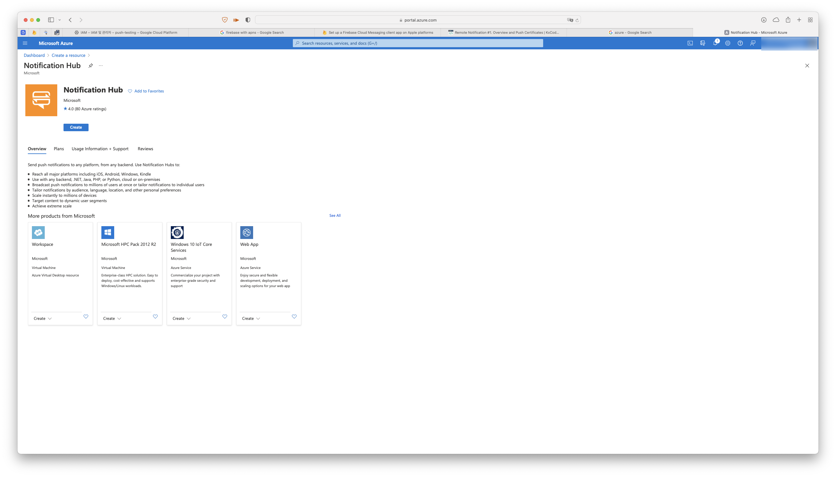Open the Azure Cloud Shell icon
This screenshot has width=836, height=477.
click(690, 43)
